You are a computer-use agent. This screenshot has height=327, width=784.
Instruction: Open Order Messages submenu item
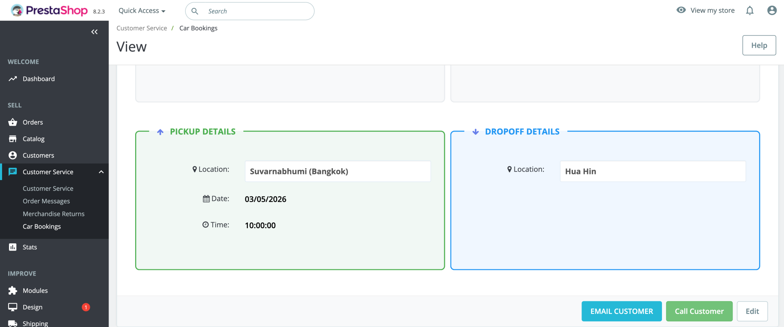pyautogui.click(x=46, y=201)
